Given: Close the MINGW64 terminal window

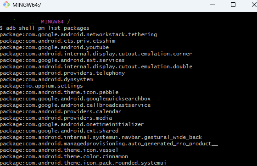Looking at the screenshot, I should point(254,5).
